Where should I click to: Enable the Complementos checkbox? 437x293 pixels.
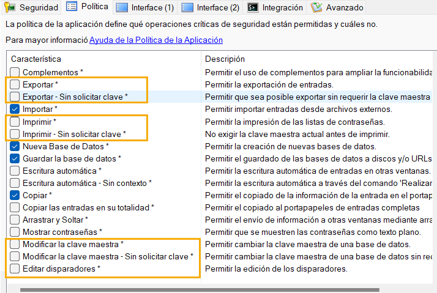15,72
